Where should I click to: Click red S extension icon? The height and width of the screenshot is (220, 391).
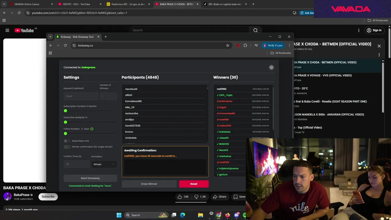coord(238,45)
